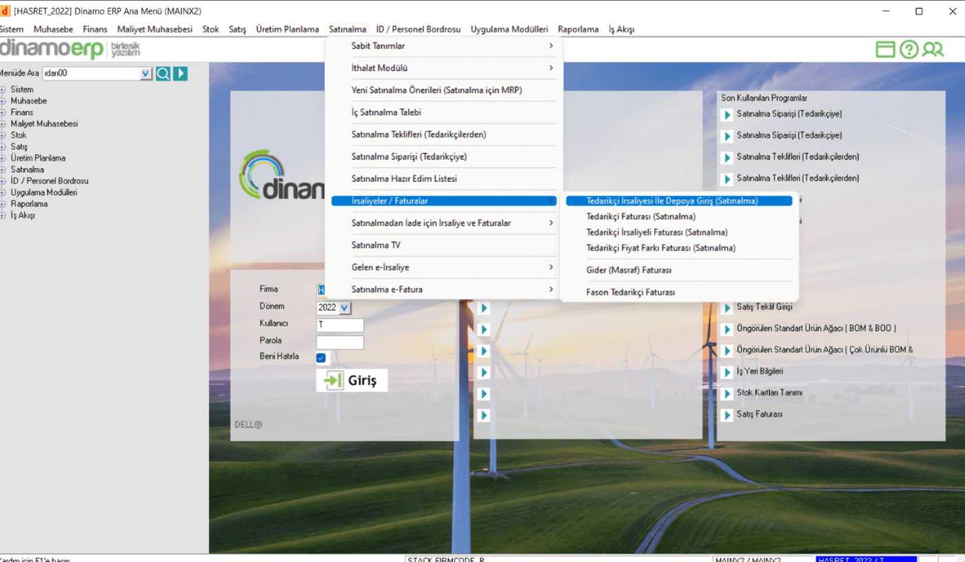The image size is (965, 562).
Task: Open recent program Satış Teklif Girişi
Action: 764,306
